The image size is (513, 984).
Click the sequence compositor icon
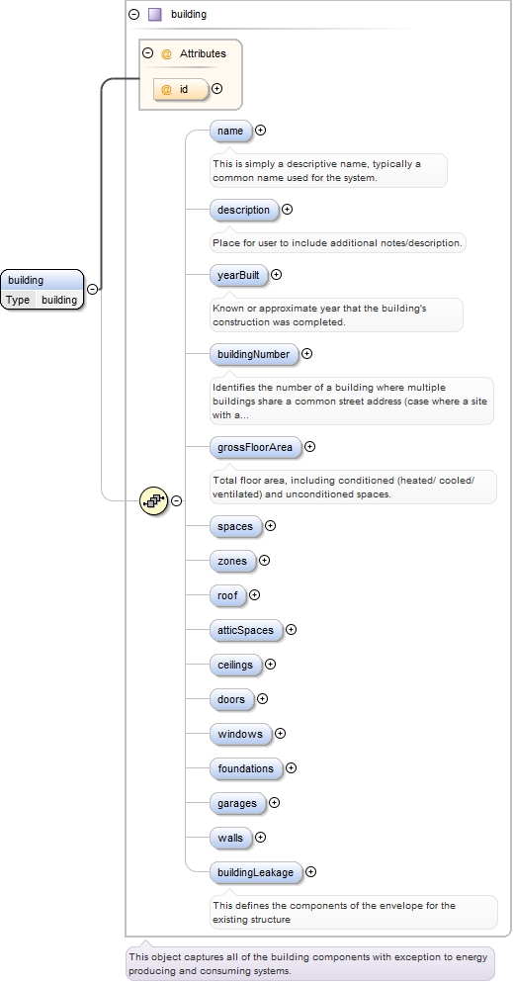(x=153, y=500)
